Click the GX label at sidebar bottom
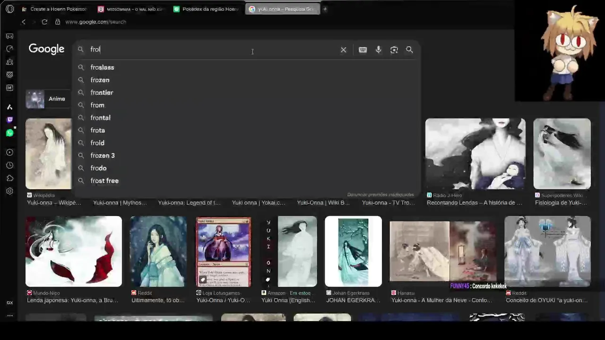 pos(9,303)
